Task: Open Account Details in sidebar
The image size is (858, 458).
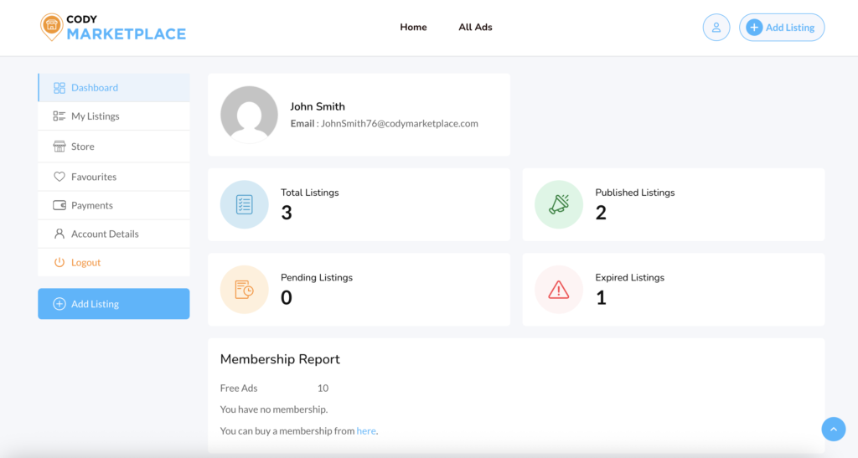Action: pos(105,234)
